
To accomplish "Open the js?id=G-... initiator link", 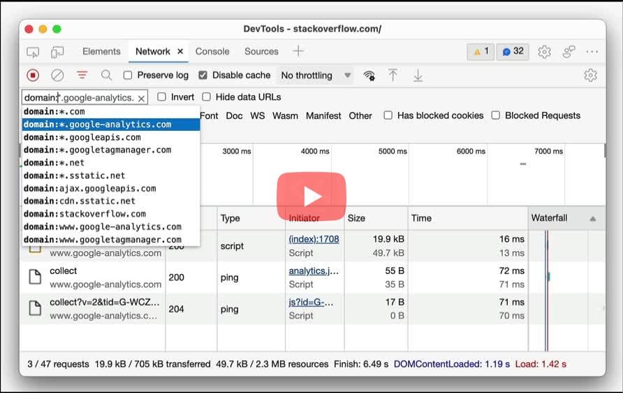I will [x=311, y=302].
